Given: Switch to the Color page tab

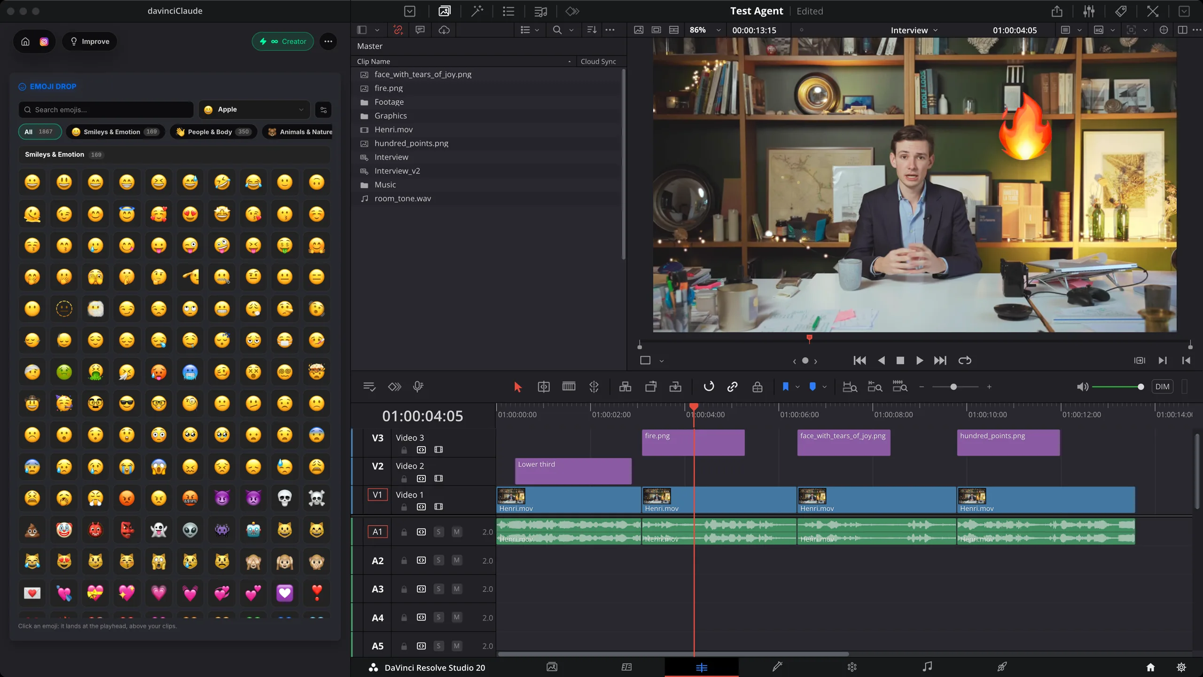Looking at the screenshot, I should [x=852, y=667].
